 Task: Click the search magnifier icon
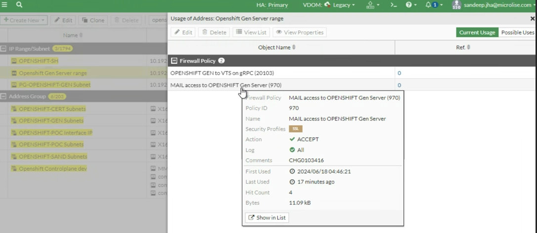point(19,5)
